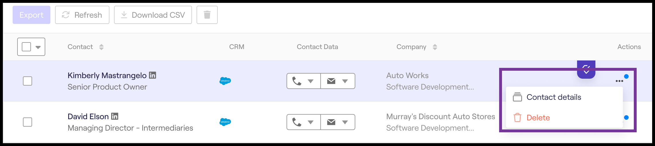Expand phone dropdown for Kimberly Mastrangelo
The height and width of the screenshot is (146, 655).
point(310,81)
